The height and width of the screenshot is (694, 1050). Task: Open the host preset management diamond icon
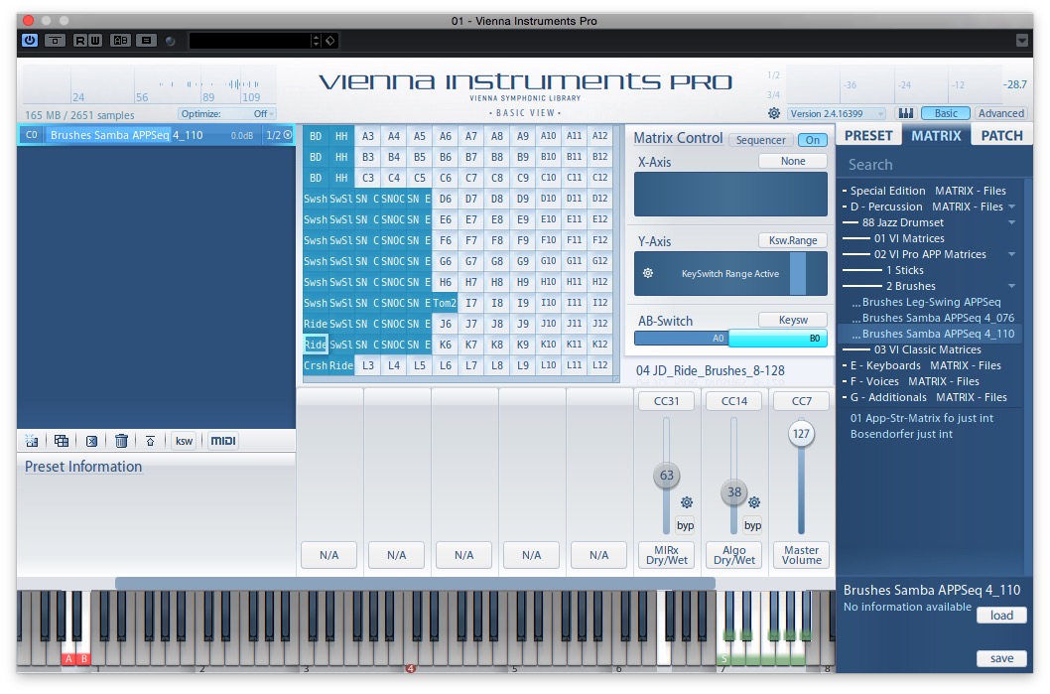click(330, 41)
